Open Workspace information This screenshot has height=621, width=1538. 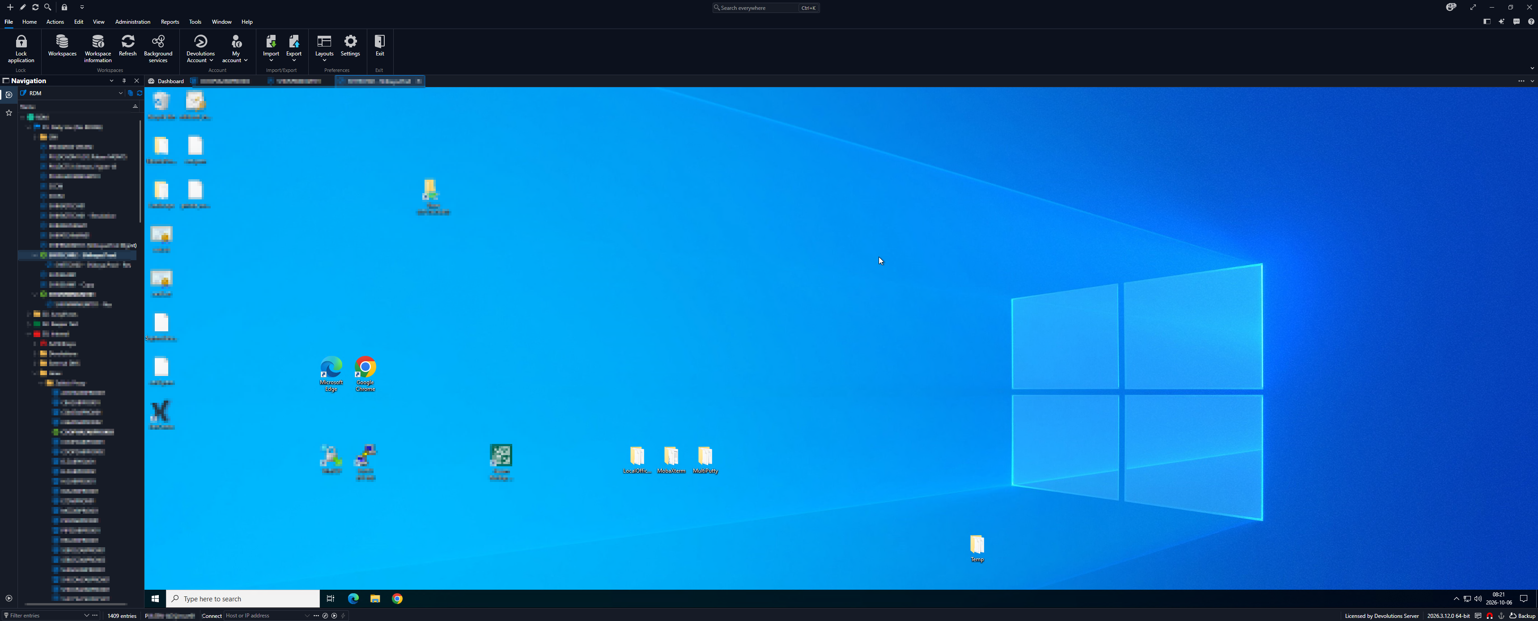point(98,48)
